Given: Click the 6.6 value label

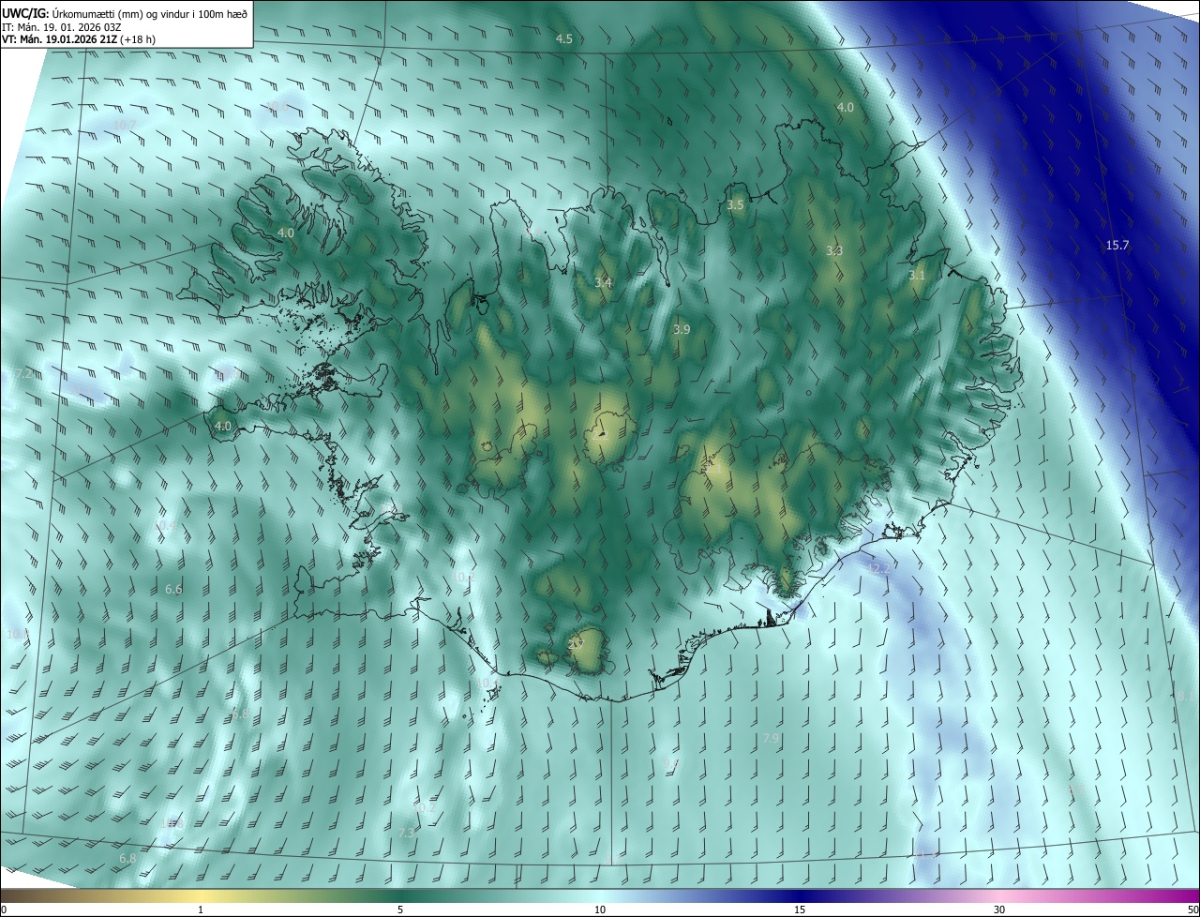Looking at the screenshot, I should point(173,590).
